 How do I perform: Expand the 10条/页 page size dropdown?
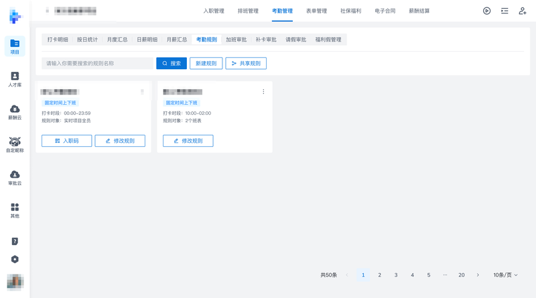point(506,275)
